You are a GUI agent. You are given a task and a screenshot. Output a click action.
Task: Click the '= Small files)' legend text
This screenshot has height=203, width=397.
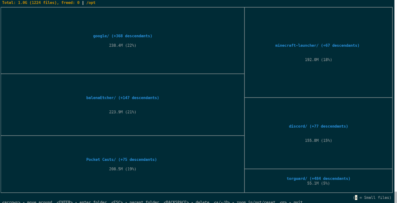375,198
